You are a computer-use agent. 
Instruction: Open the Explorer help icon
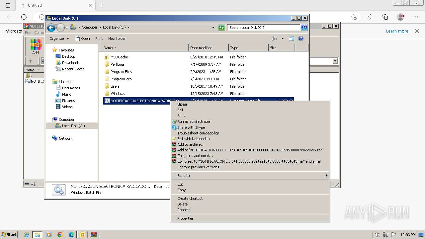[x=301, y=39]
